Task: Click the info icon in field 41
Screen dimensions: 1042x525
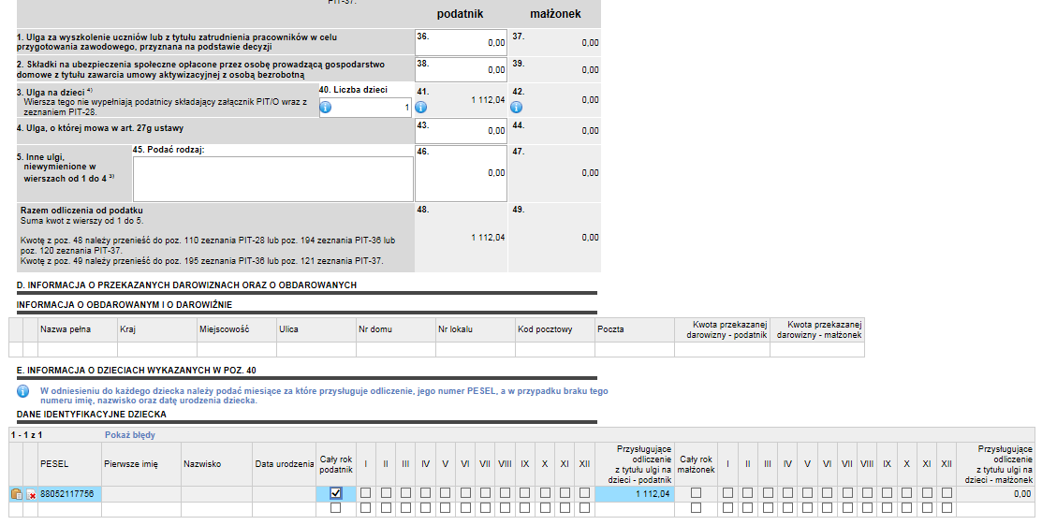Action: point(421,107)
